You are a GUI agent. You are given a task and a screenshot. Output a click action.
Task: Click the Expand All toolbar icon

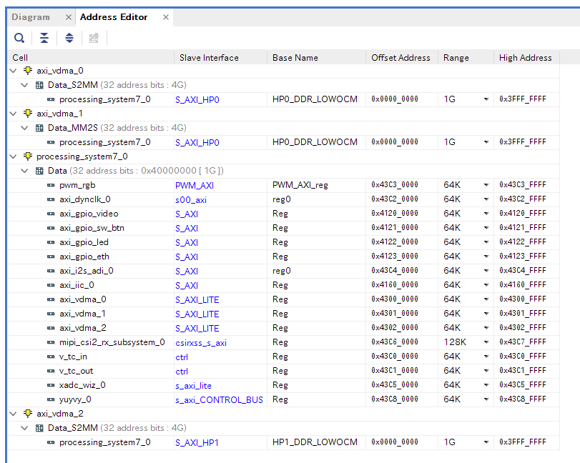69,38
